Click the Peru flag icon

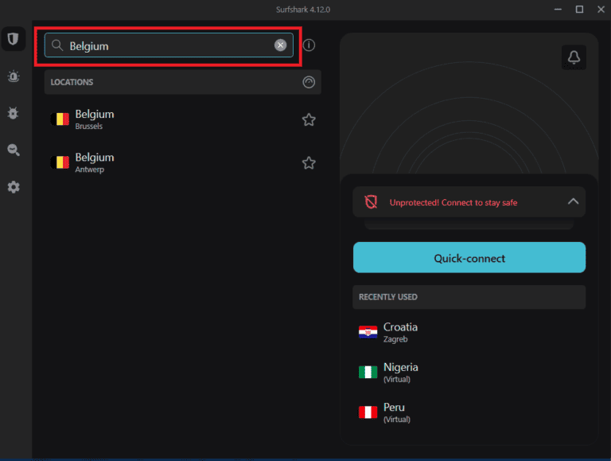[x=368, y=412]
